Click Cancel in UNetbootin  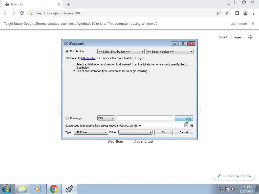pyautogui.click(x=184, y=132)
